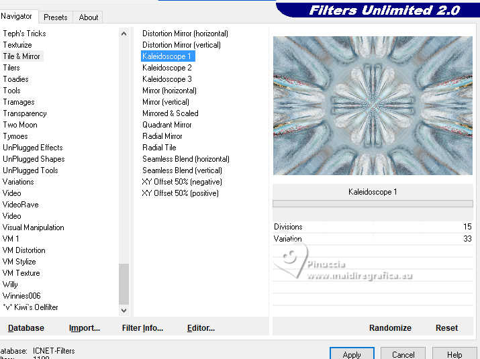Screen dimensions: 480x359
Task: Click the Import... button
Action: [85, 328]
